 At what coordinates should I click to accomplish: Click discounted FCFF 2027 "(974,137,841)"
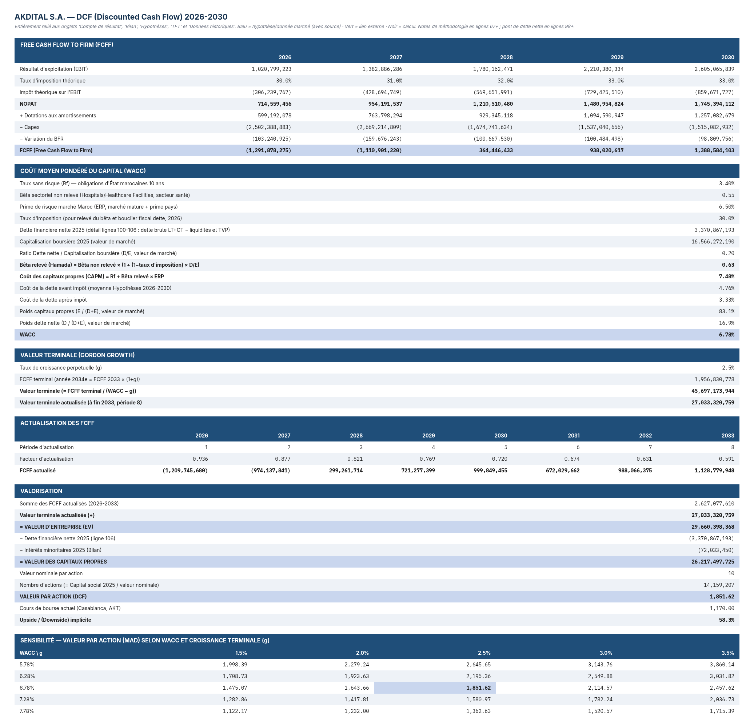pos(271,471)
